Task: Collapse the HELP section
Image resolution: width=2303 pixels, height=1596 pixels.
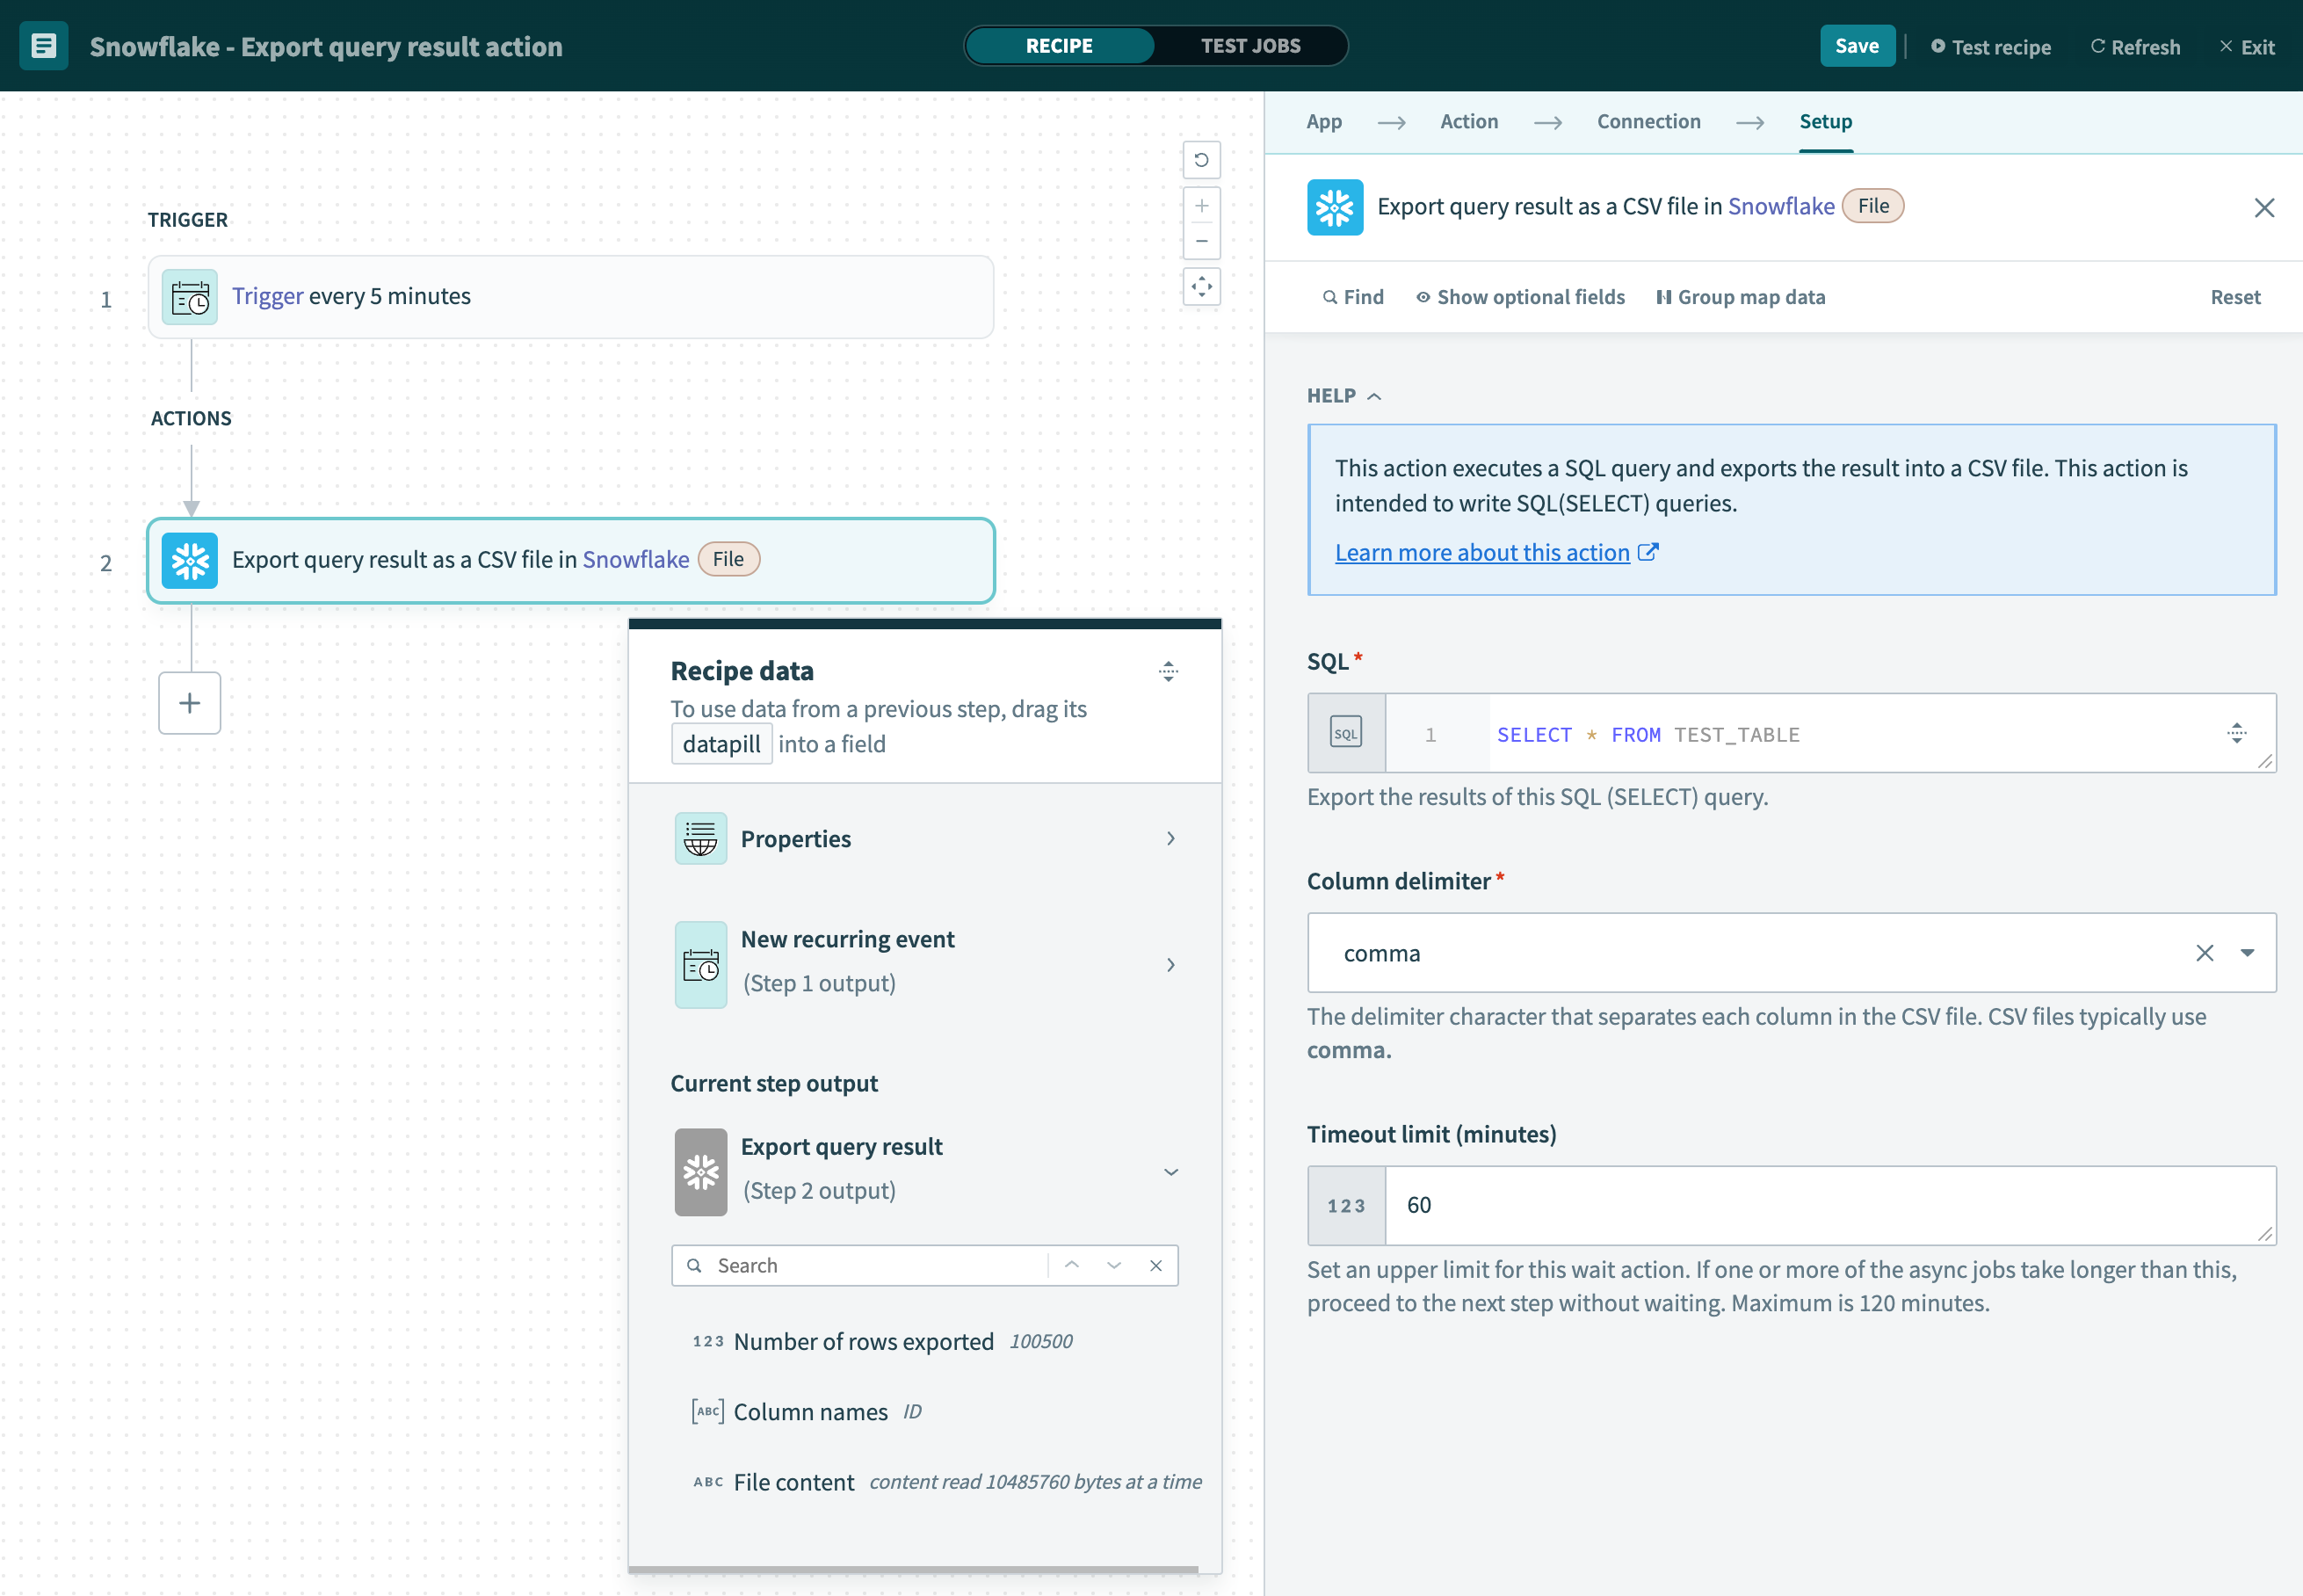Action: point(1373,396)
